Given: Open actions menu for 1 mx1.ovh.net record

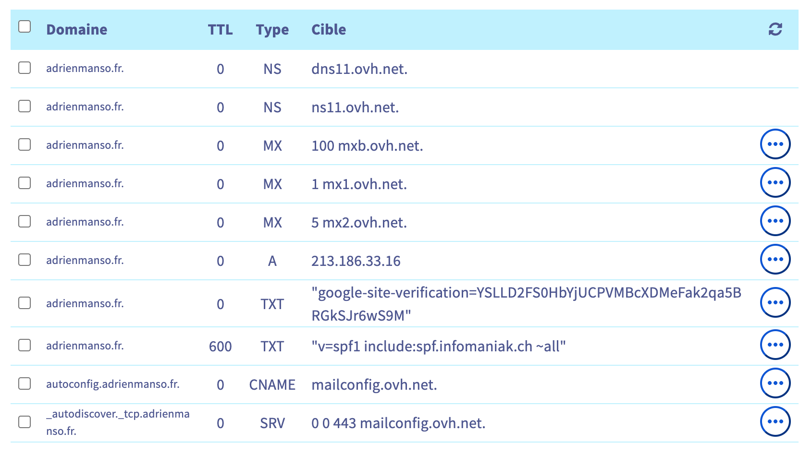Looking at the screenshot, I should click(x=775, y=182).
